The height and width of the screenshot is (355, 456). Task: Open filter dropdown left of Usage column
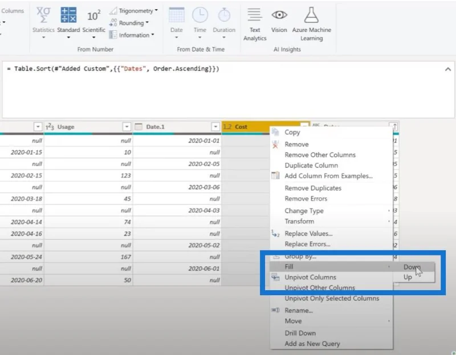[38, 127]
